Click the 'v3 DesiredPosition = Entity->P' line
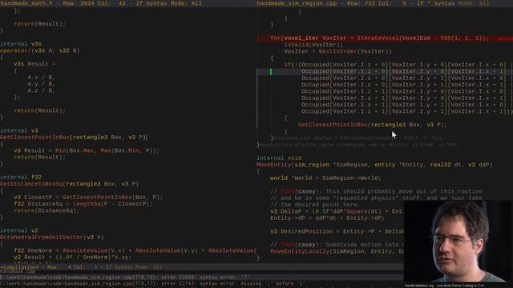The width and height of the screenshot is (513, 288). tap(337, 231)
